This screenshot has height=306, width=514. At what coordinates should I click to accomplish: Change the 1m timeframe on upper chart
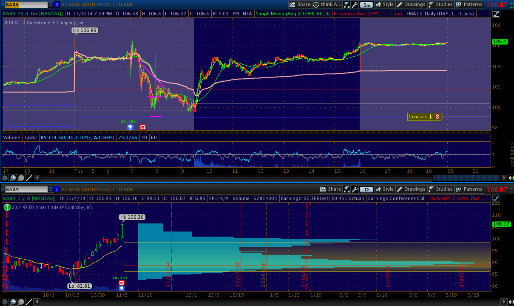366,5
